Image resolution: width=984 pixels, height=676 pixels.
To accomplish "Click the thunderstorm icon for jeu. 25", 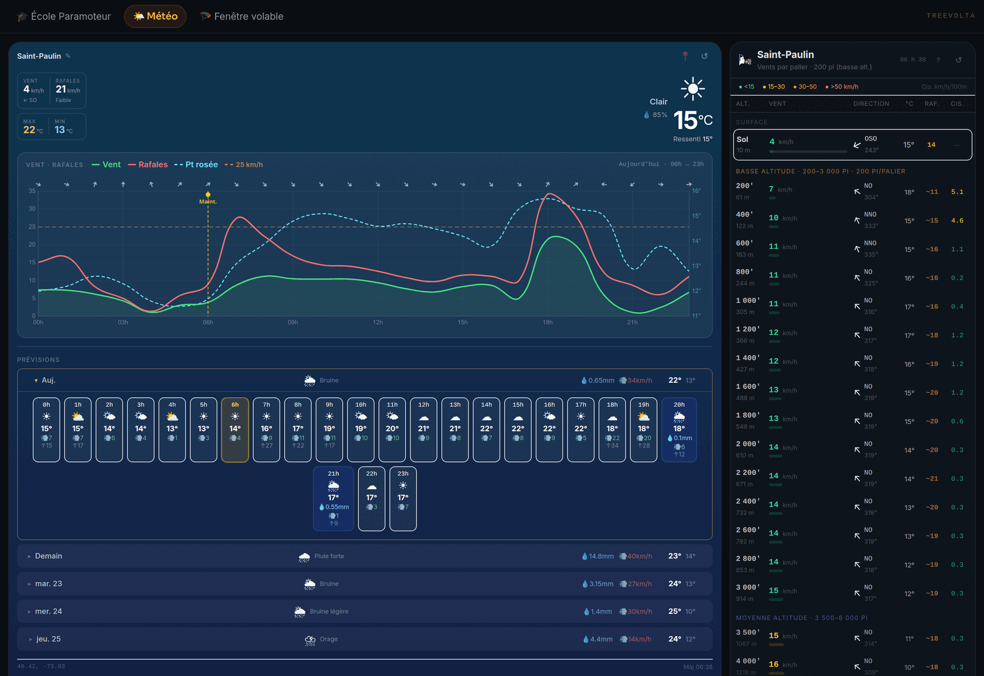I will point(310,640).
